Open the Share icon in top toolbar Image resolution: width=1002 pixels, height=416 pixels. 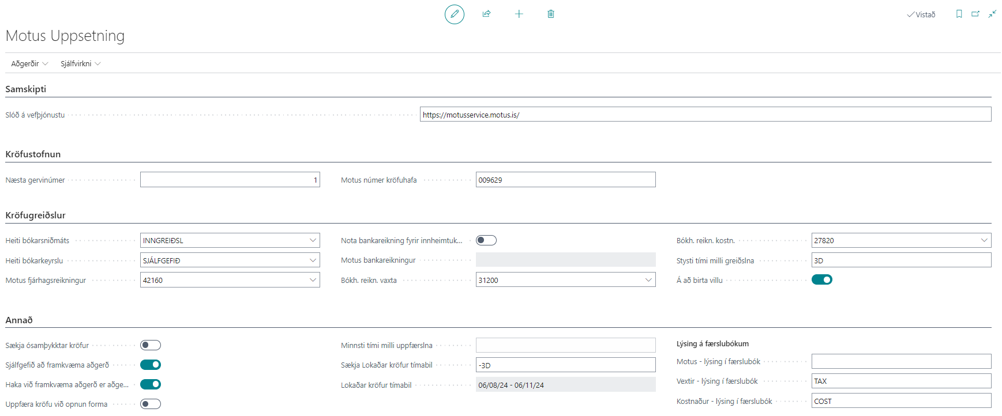pos(486,14)
